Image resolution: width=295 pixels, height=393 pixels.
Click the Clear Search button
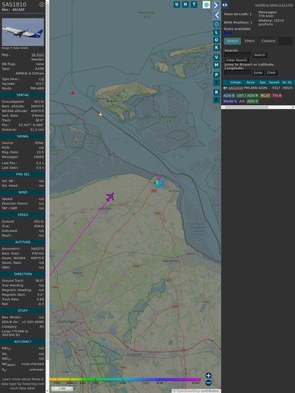[x=237, y=60]
